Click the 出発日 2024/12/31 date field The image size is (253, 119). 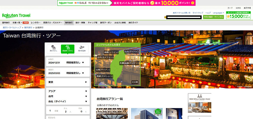point(56,62)
